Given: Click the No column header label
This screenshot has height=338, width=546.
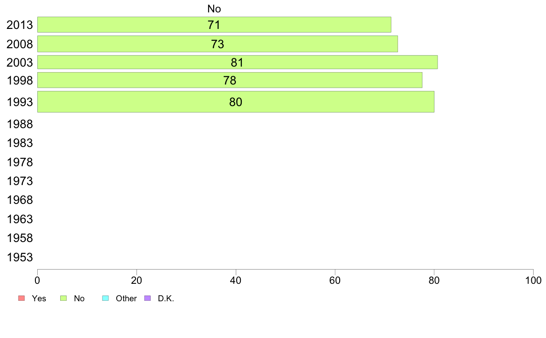Looking at the screenshot, I should [214, 9].
